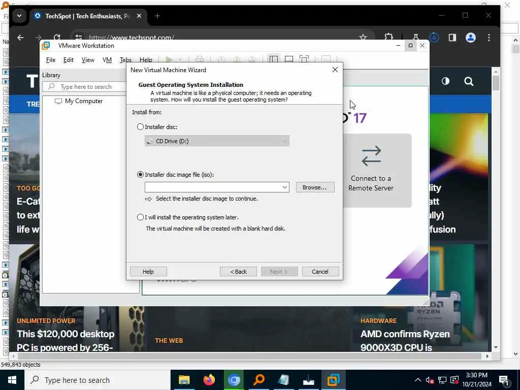
Task: Open the This $120,000 desktop PC article
Action: (x=66, y=341)
